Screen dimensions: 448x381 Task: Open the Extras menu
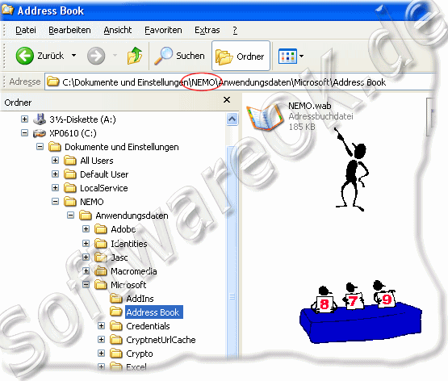point(207,30)
